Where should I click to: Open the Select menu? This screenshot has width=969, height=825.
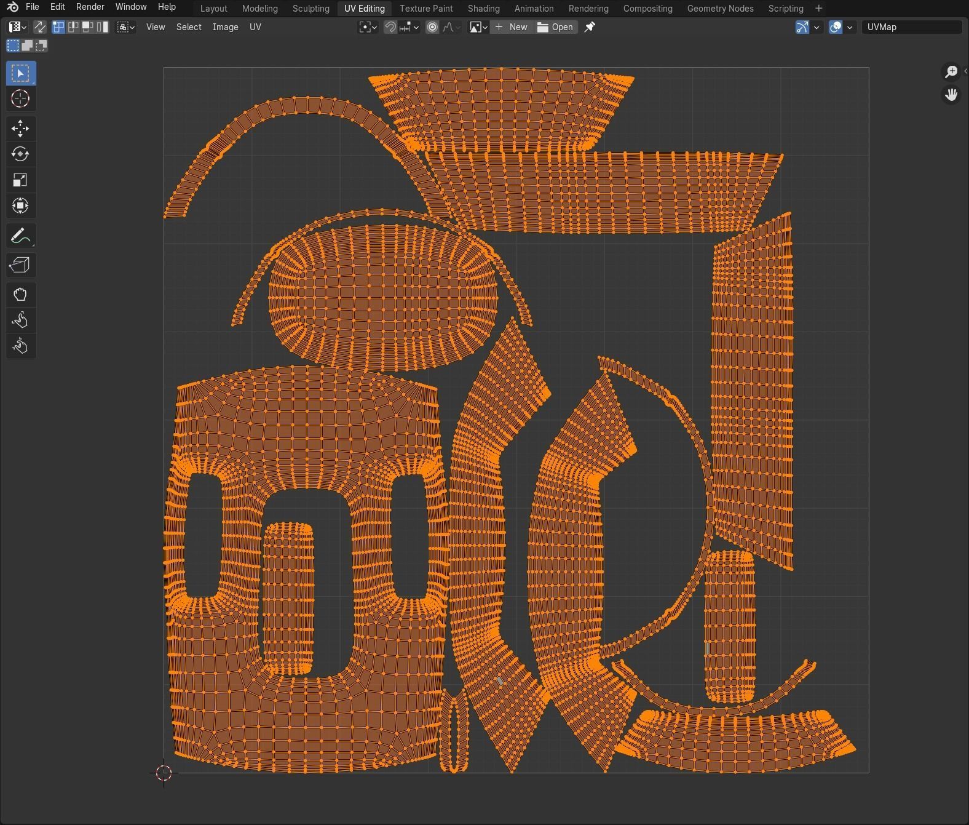189,27
